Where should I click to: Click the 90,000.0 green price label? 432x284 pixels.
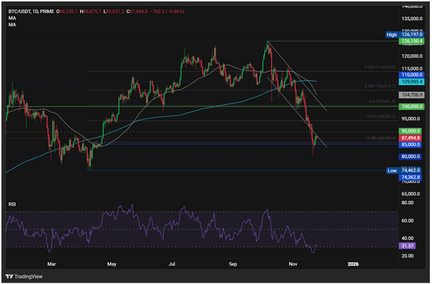point(411,131)
